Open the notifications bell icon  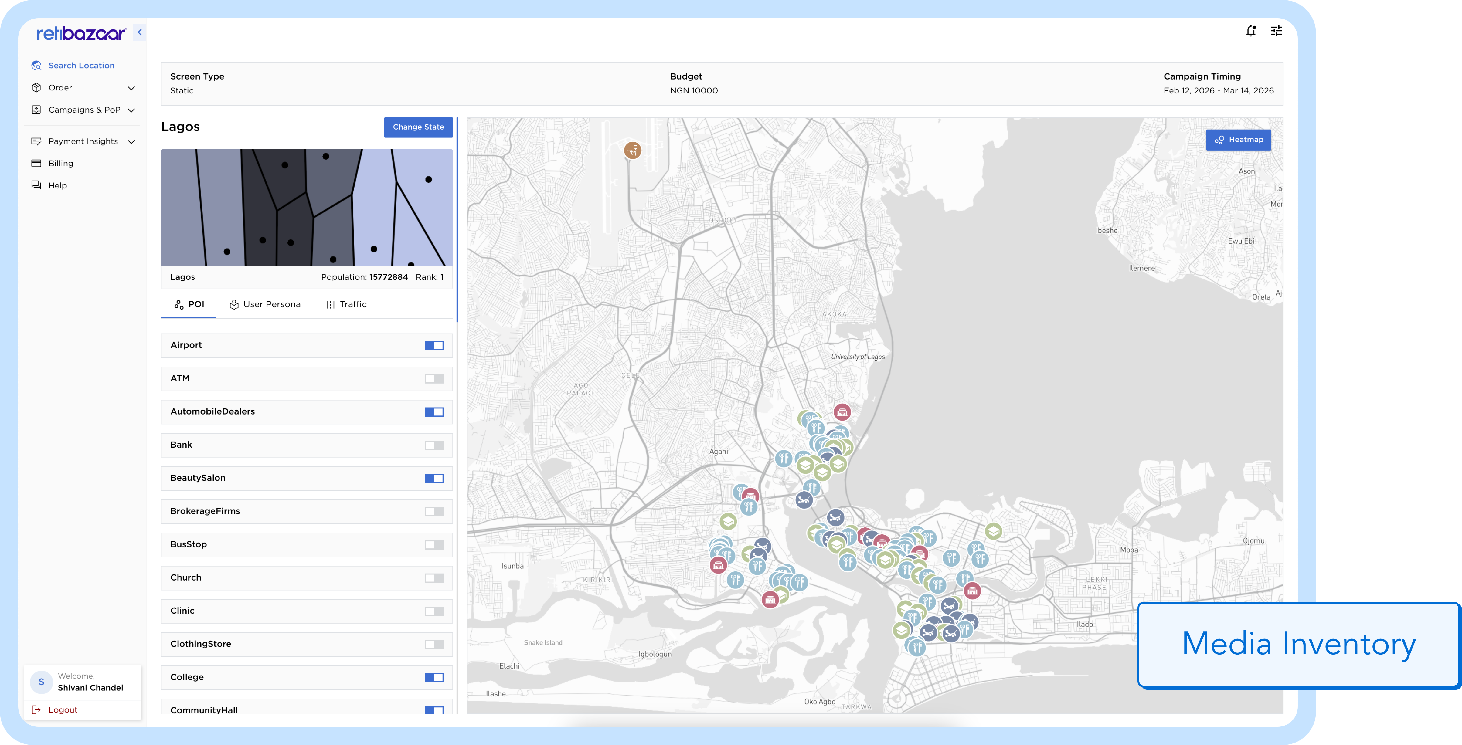1251,31
